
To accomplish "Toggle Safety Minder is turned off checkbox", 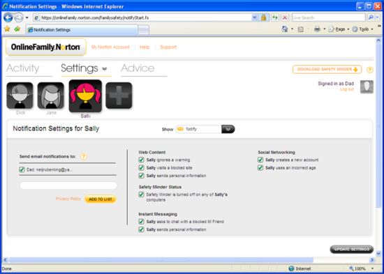I will (141, 195).
